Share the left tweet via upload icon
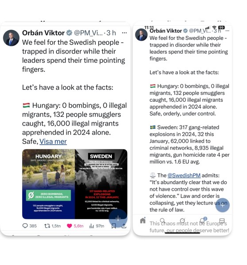The image size is (247, 265). click(x=124, y=226)
